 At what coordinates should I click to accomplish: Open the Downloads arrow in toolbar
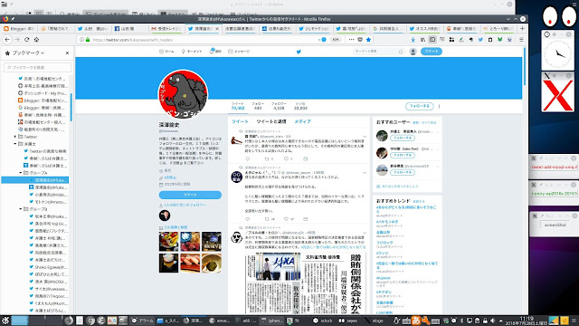click(x=413, y=40)
